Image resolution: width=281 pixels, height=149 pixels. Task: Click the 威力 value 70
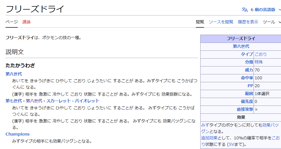pyautogui.click(x=257, y=70)
